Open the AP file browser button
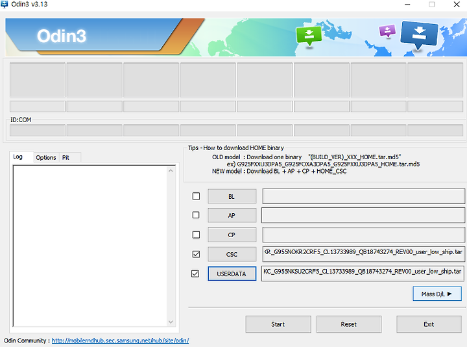467x347 pixels. [x=232, y=215]
